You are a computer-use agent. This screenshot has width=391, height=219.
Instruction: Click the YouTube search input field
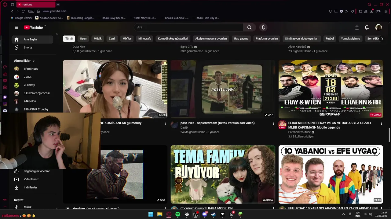188,27
